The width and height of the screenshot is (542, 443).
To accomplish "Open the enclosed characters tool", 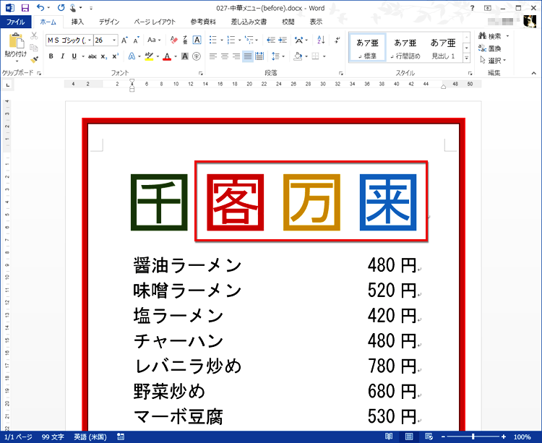I will pos(197,56).
